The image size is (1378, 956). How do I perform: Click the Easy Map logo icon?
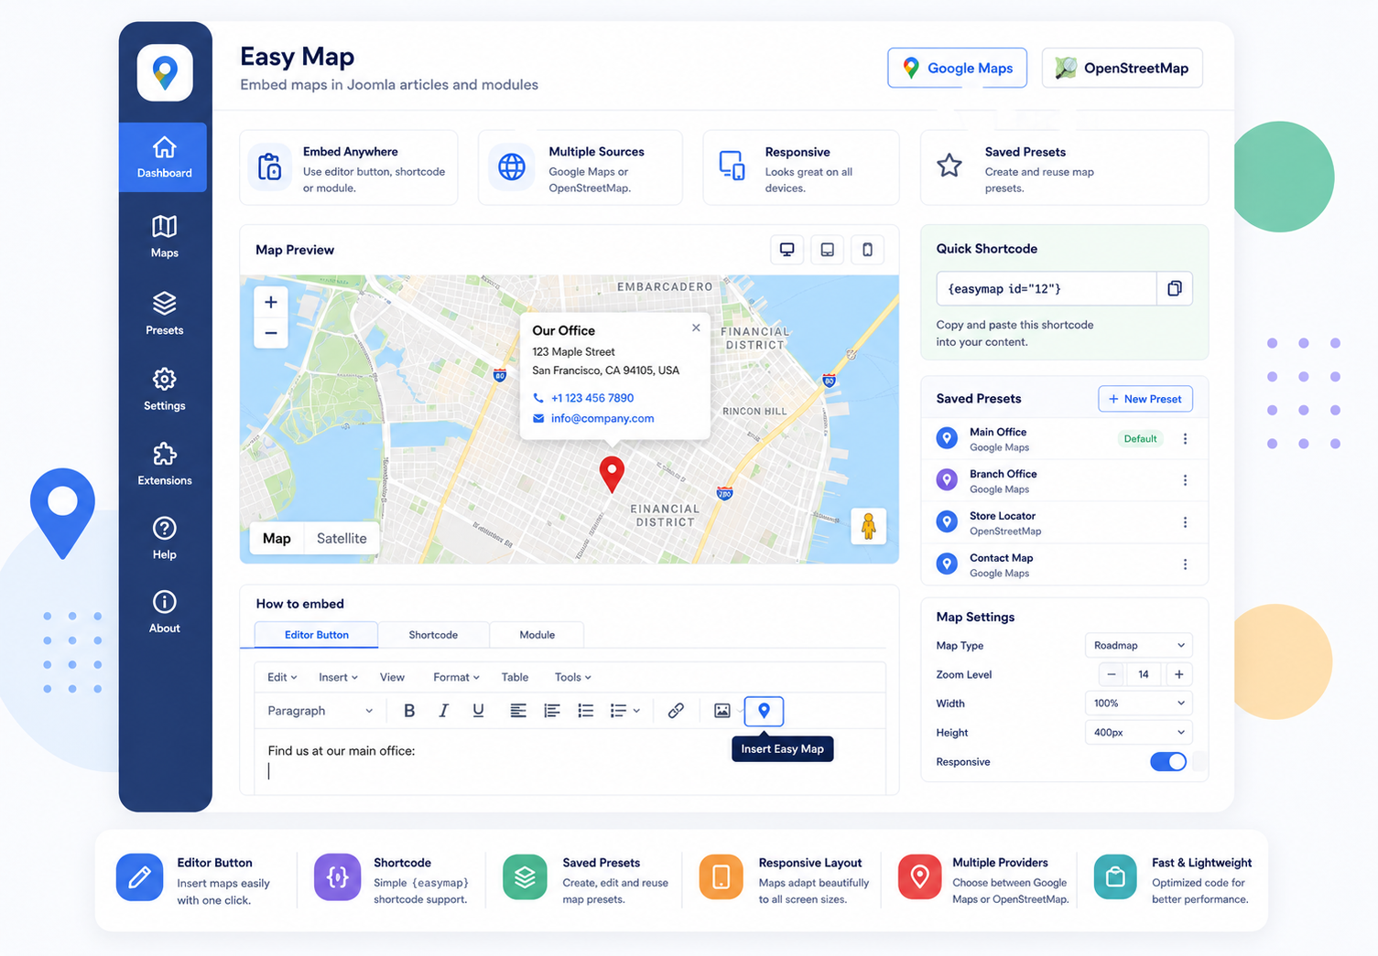pyautogui.click(x=165, y=72)
